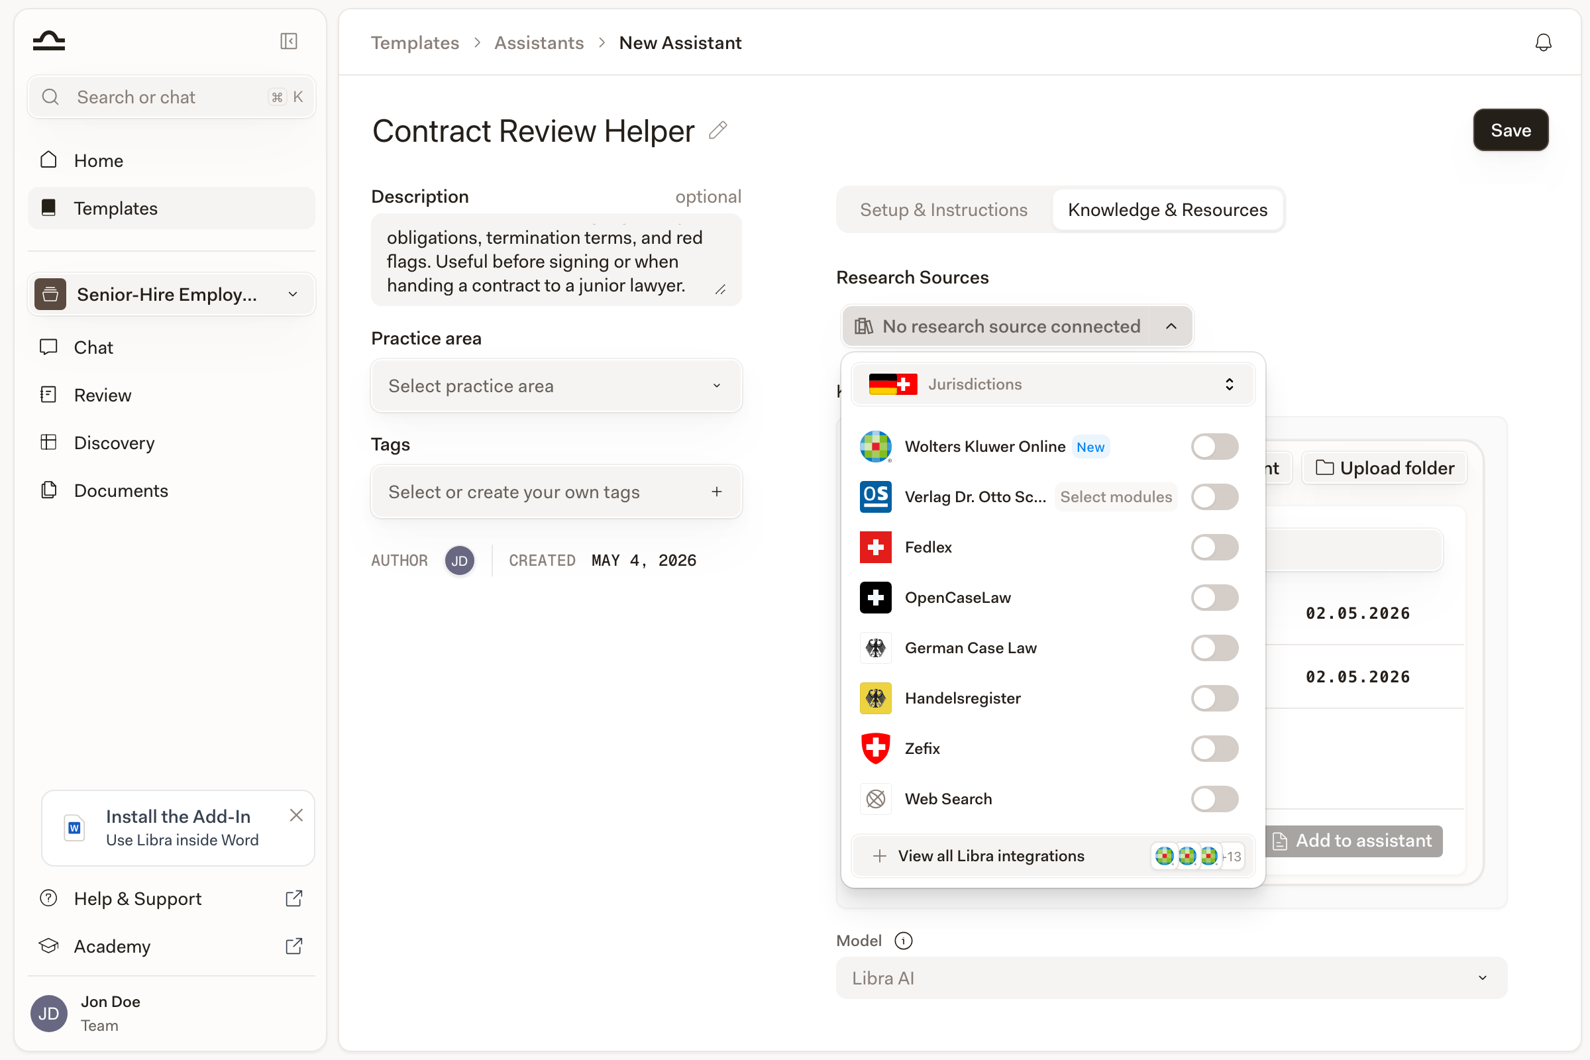
Task: Open the Jurisdictions selector
Action: tap(1053, 384)
